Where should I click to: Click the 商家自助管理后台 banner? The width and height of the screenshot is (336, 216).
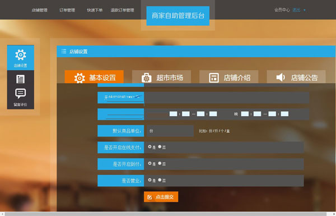(178, 16)
